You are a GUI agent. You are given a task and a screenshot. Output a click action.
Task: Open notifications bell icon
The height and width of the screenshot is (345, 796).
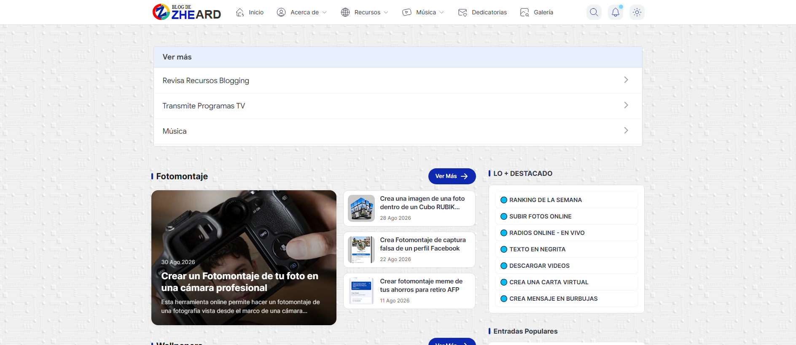pos(616,12)
